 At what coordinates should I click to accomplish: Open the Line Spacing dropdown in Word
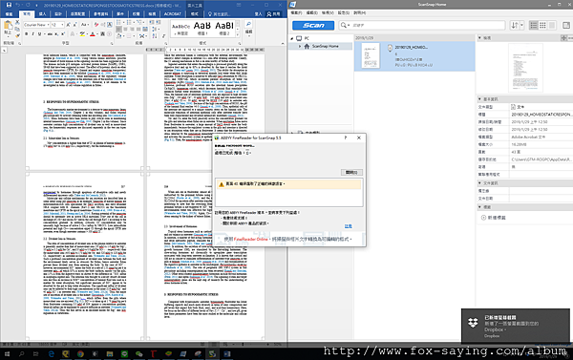click(x=156, y=29)
